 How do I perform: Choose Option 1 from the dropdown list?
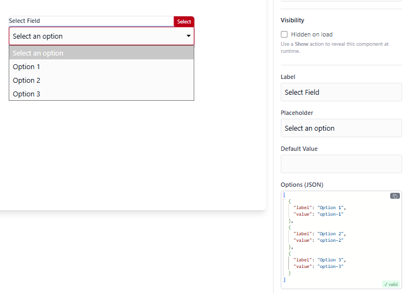coord(102,67)
